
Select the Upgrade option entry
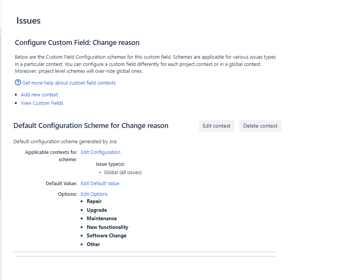click(97, 210)
